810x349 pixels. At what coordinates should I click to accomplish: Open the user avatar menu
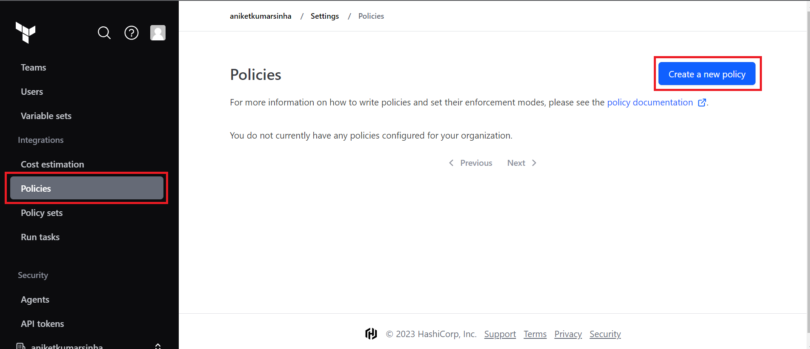tap(157, 33)
